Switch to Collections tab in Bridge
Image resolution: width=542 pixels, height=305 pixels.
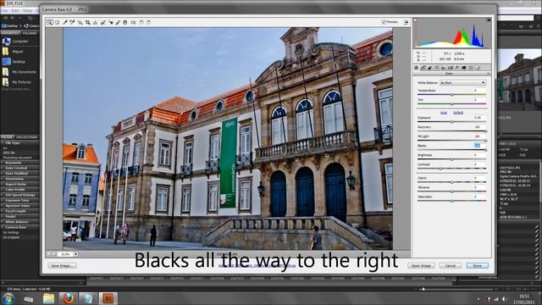click(x=26, y=137)
